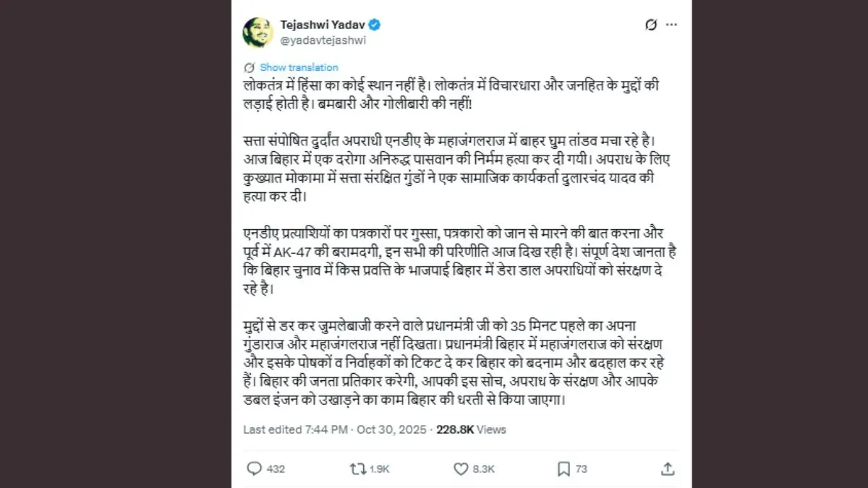Click the 8.3K likes count
Screen dimensions: 868x488
(x=483, y=469)
